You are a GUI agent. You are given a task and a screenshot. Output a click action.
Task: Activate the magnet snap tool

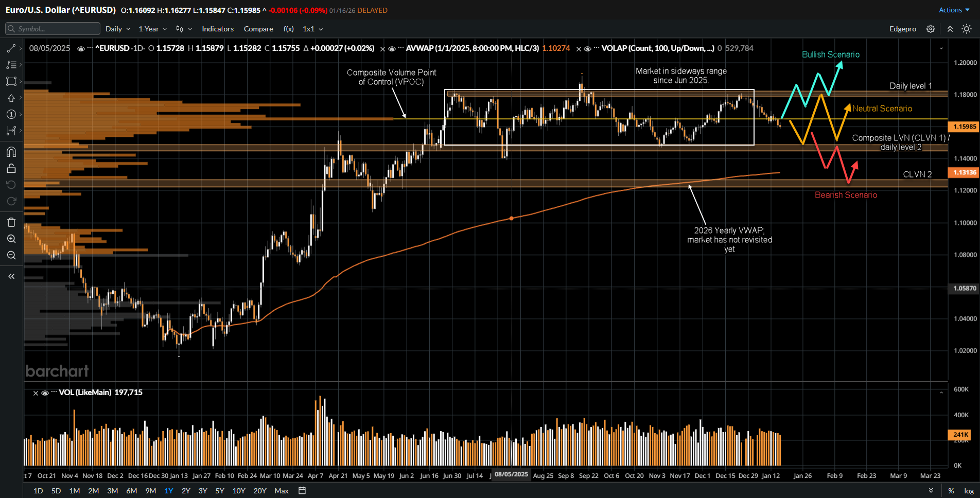(x=11, y=152)
